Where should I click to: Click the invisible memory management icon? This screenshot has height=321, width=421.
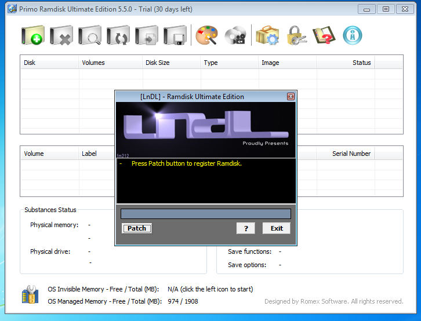pyautogui.click(x=30, y=294)
